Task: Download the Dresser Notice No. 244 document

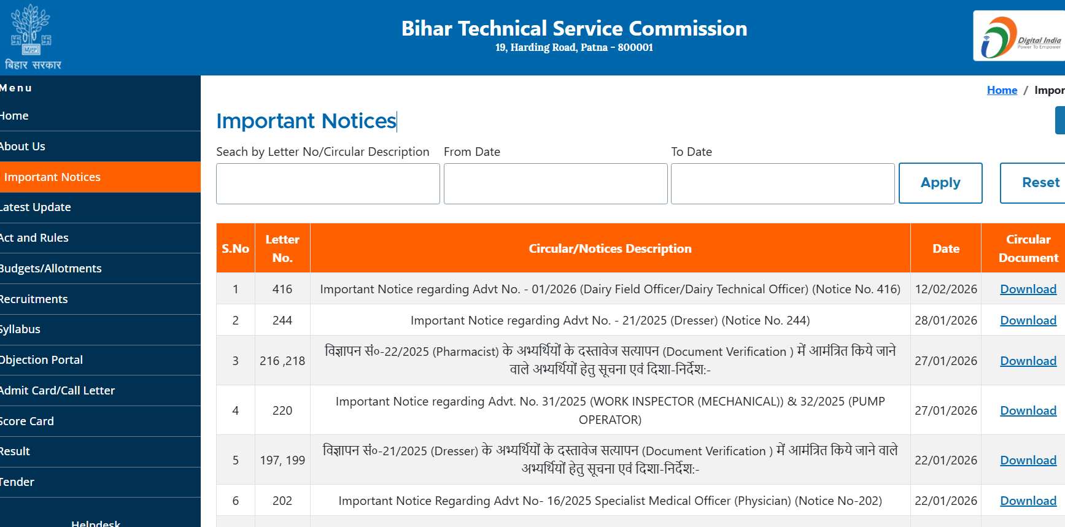Action: [1028, 320]
